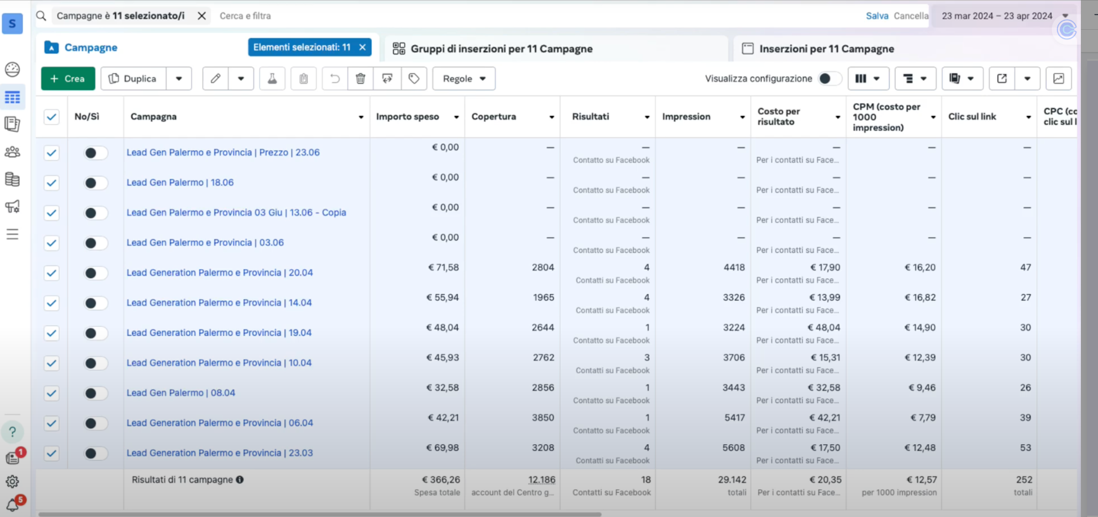The image size is (1098, 517).
Task: Open the columns layout dropdown
Action: [x=868, y=79]
